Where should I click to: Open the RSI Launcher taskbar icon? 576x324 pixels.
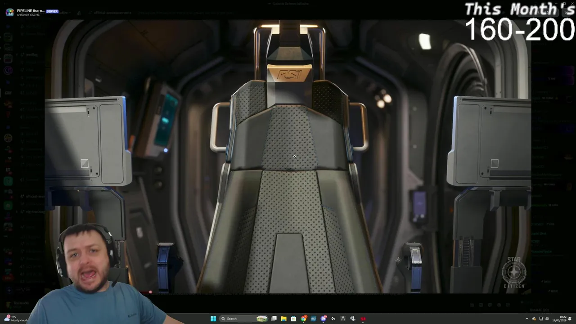click(314, 319)
